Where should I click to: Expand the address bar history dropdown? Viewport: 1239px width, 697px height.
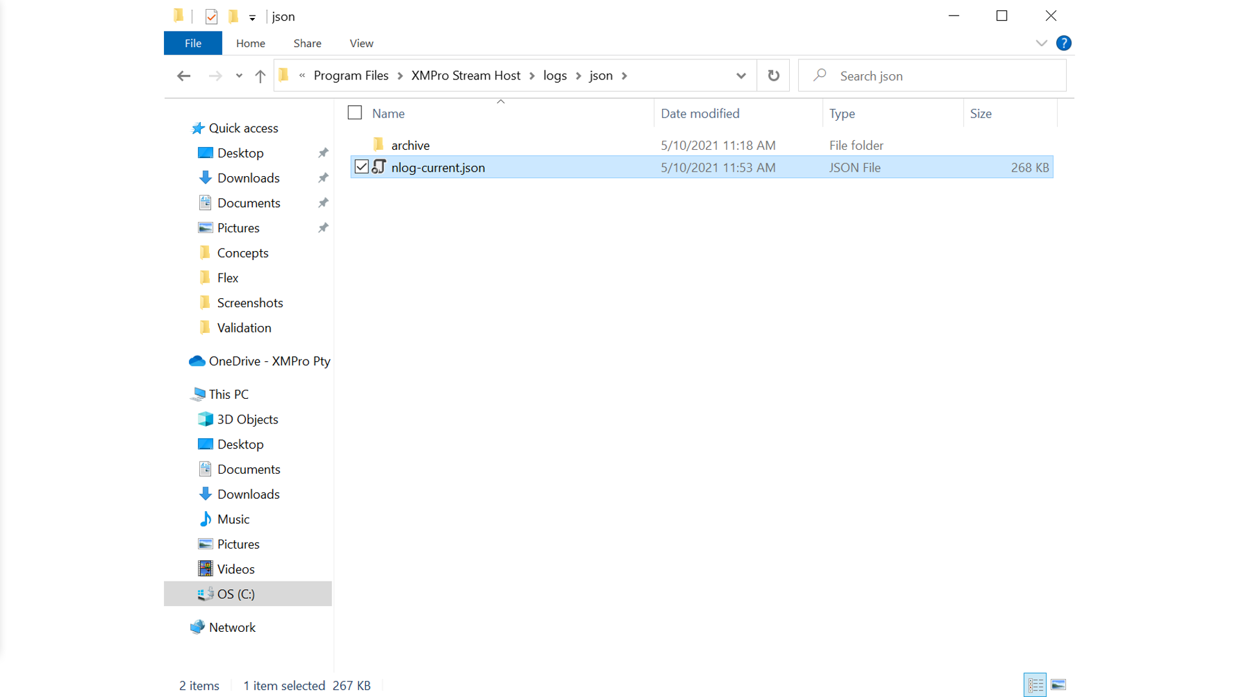(740, 75)
